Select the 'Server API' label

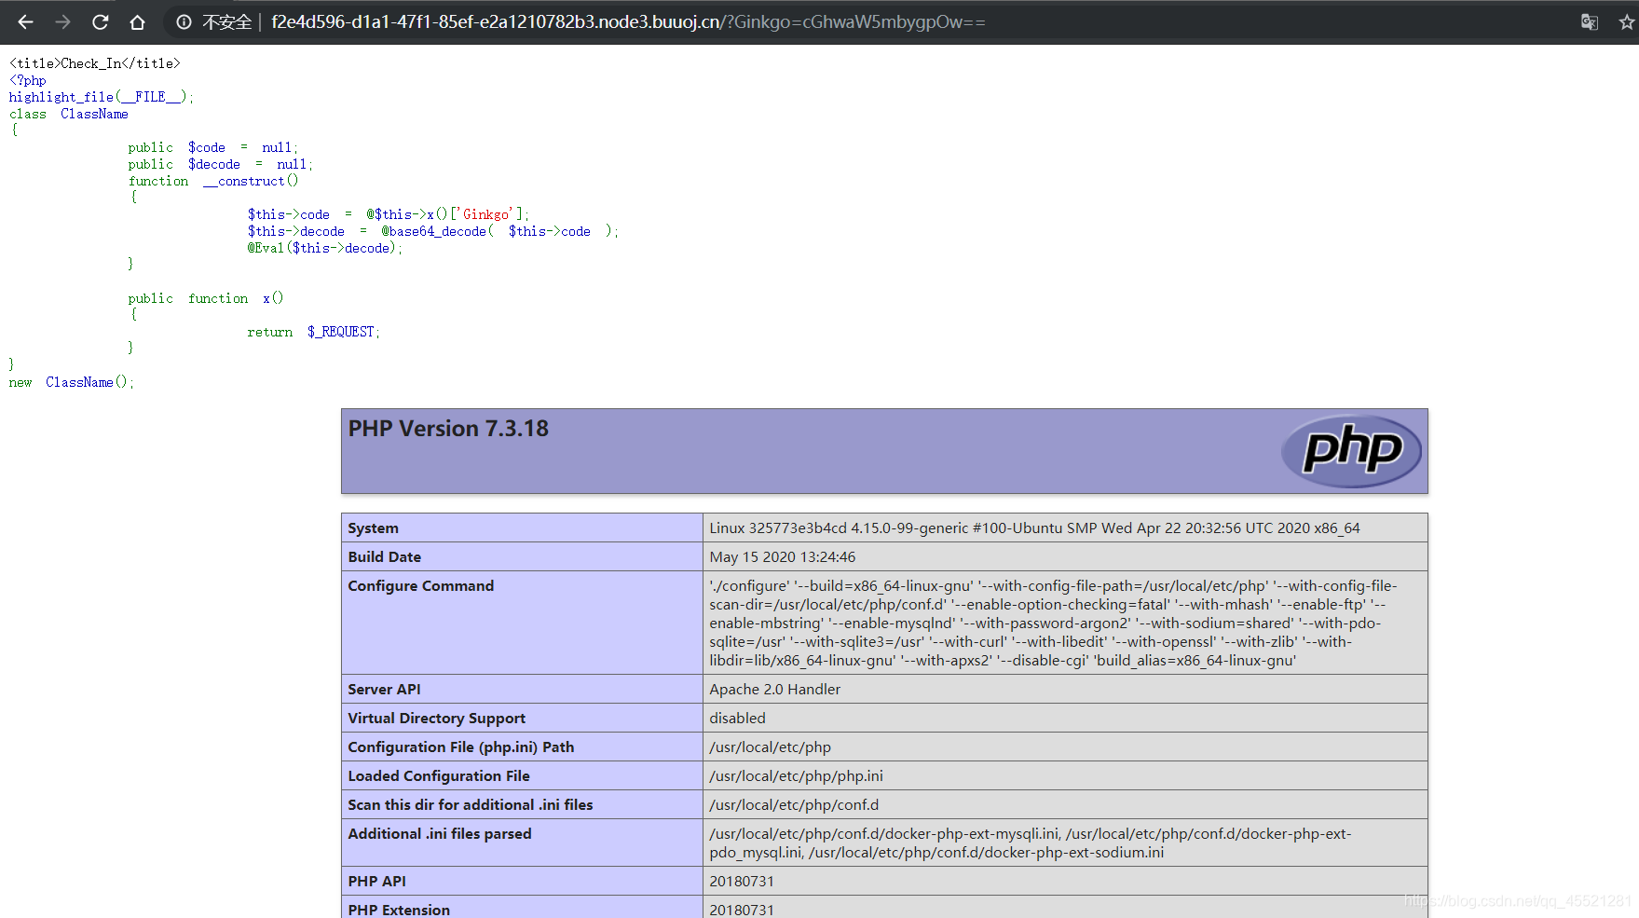coord(384,690)
